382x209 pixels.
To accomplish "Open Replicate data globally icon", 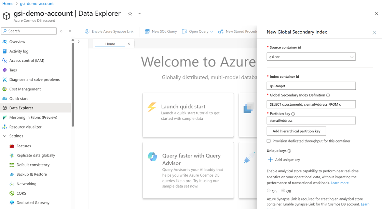I will tap(12, 155).
